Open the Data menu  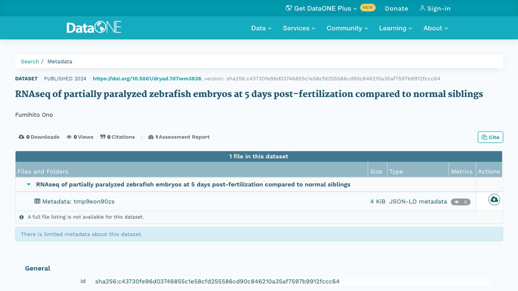[x=261, y=28]
